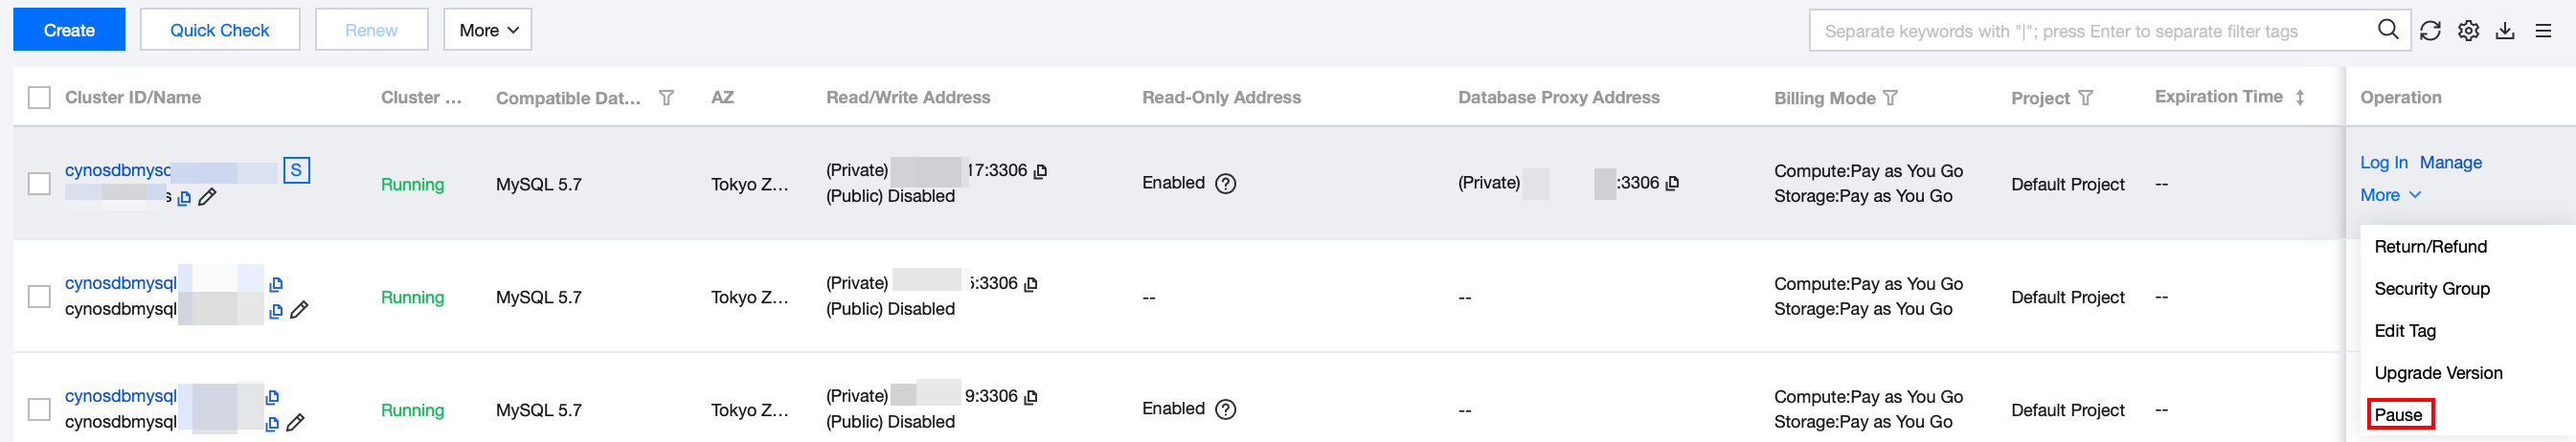Choose Pause from the operations menu
Screen dimensions: 2576x442
(x=2398, y=415)
